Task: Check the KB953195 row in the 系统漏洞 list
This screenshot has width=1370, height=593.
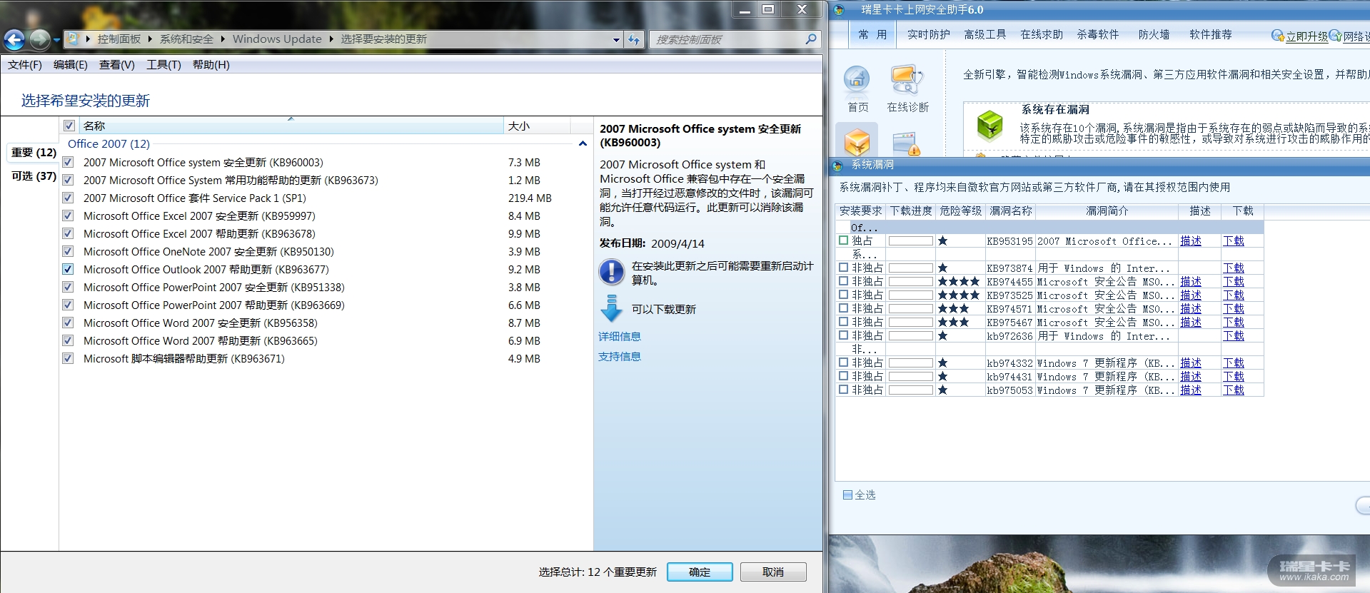Action: [844, 240]
